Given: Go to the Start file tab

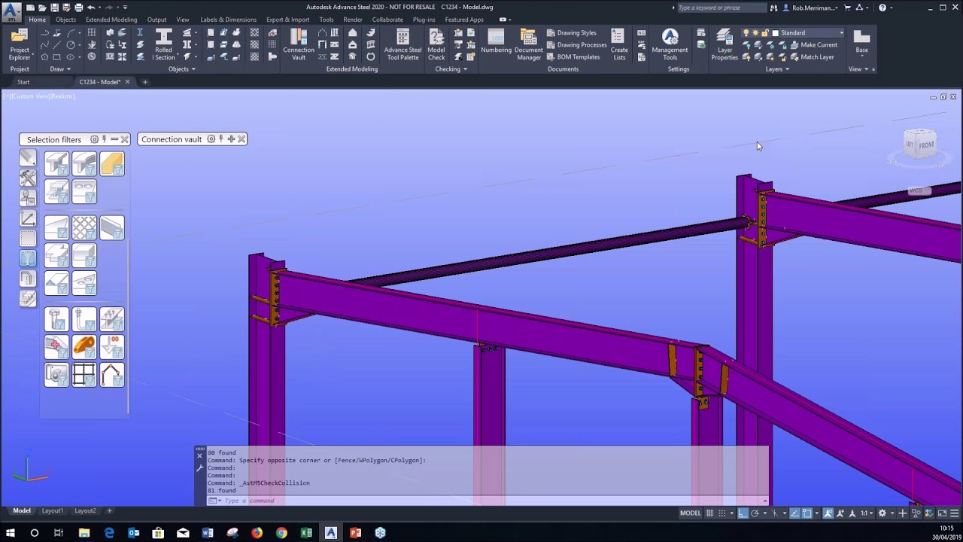Looking at the screenshot, I should [x=23, y=82].
